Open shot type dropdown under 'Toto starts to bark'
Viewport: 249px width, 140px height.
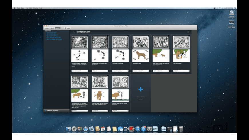pos(161,71)
